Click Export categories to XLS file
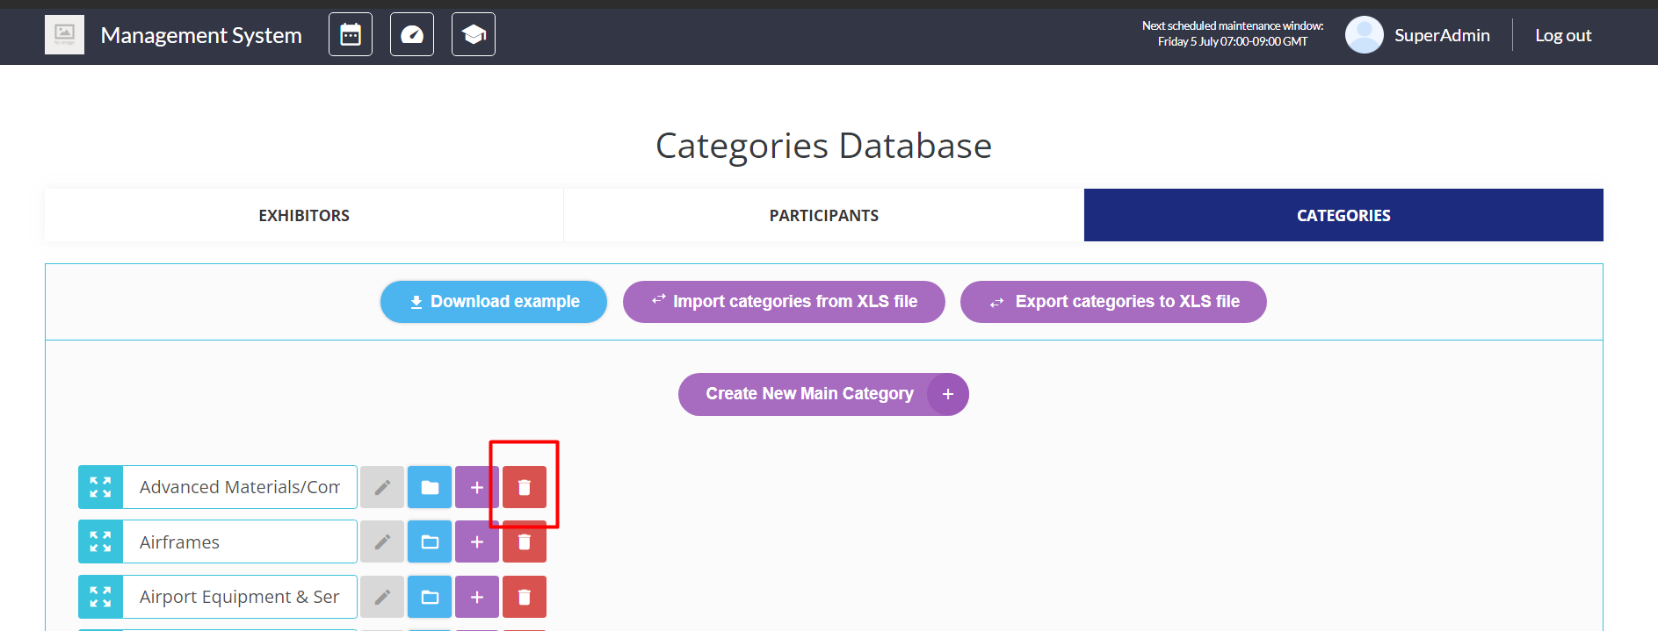This screenshot has height=631, width=1658. click(1113, 302)
